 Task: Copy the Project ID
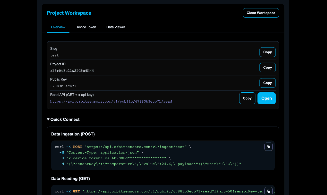click(267, 67)
